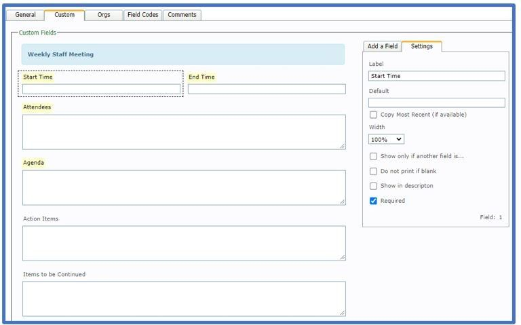The width and height of the screenshot is (521, 325).
Task: Select the Attendees field label
Action: coord(37,107)
